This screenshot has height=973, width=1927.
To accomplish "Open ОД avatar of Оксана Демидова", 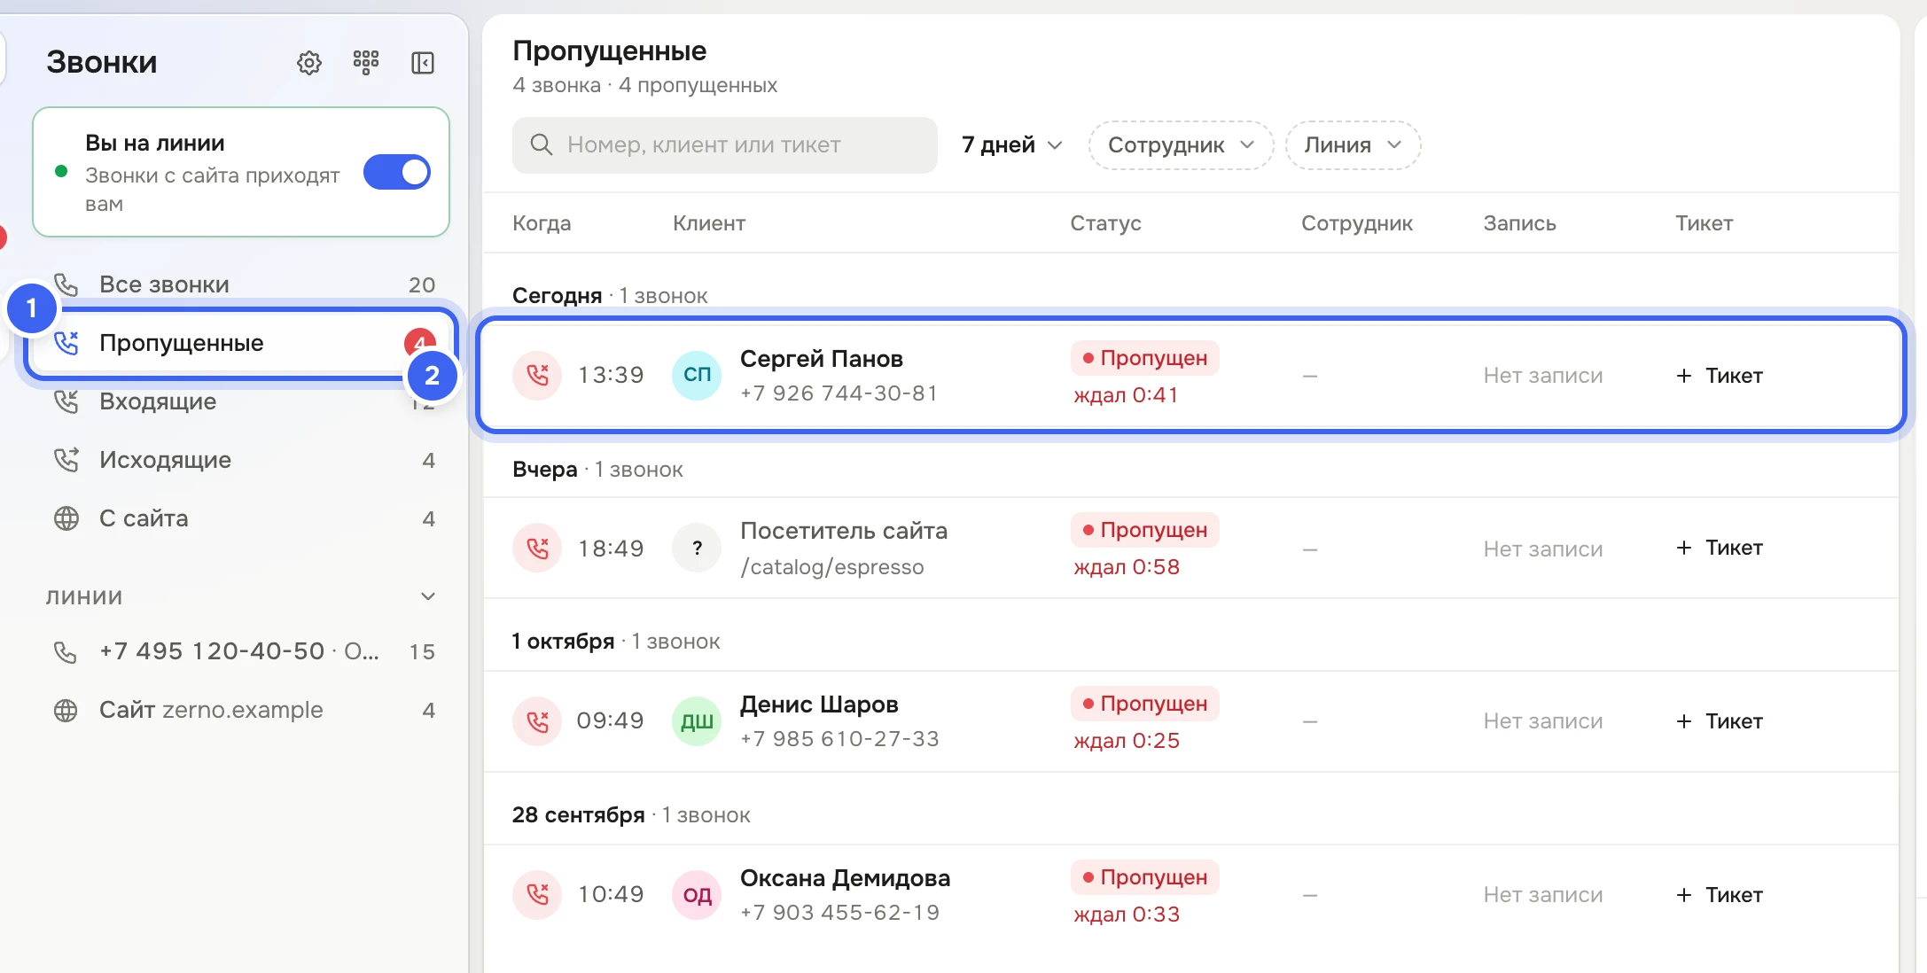I will tap(697, 894).
